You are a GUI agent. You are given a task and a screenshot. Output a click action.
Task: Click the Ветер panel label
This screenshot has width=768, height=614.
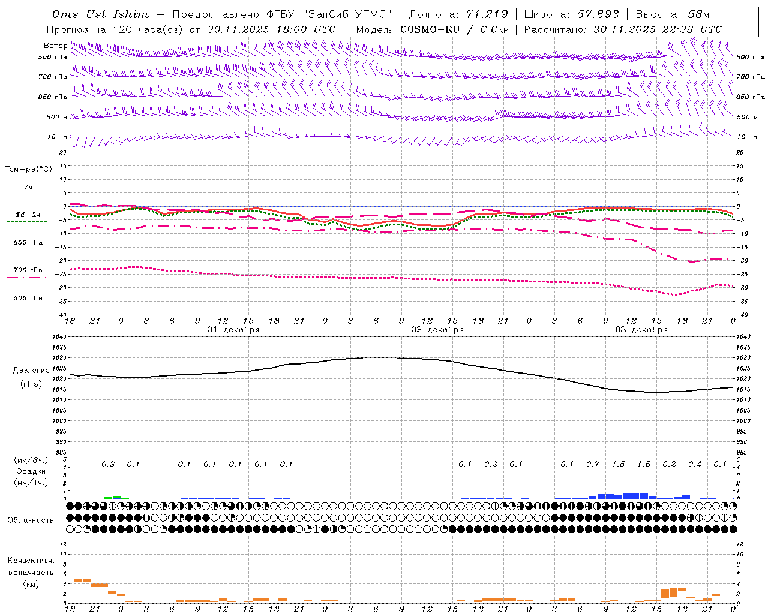pyautogui.click(x=56, y=46)
